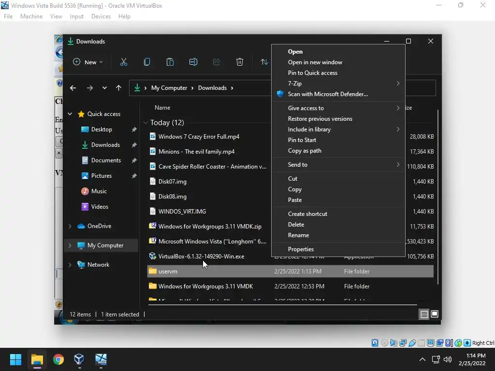The height and width of the screenshot is (371, 495).
Task: Open Google Chrome from taskbar
Action: click(58, 359)
